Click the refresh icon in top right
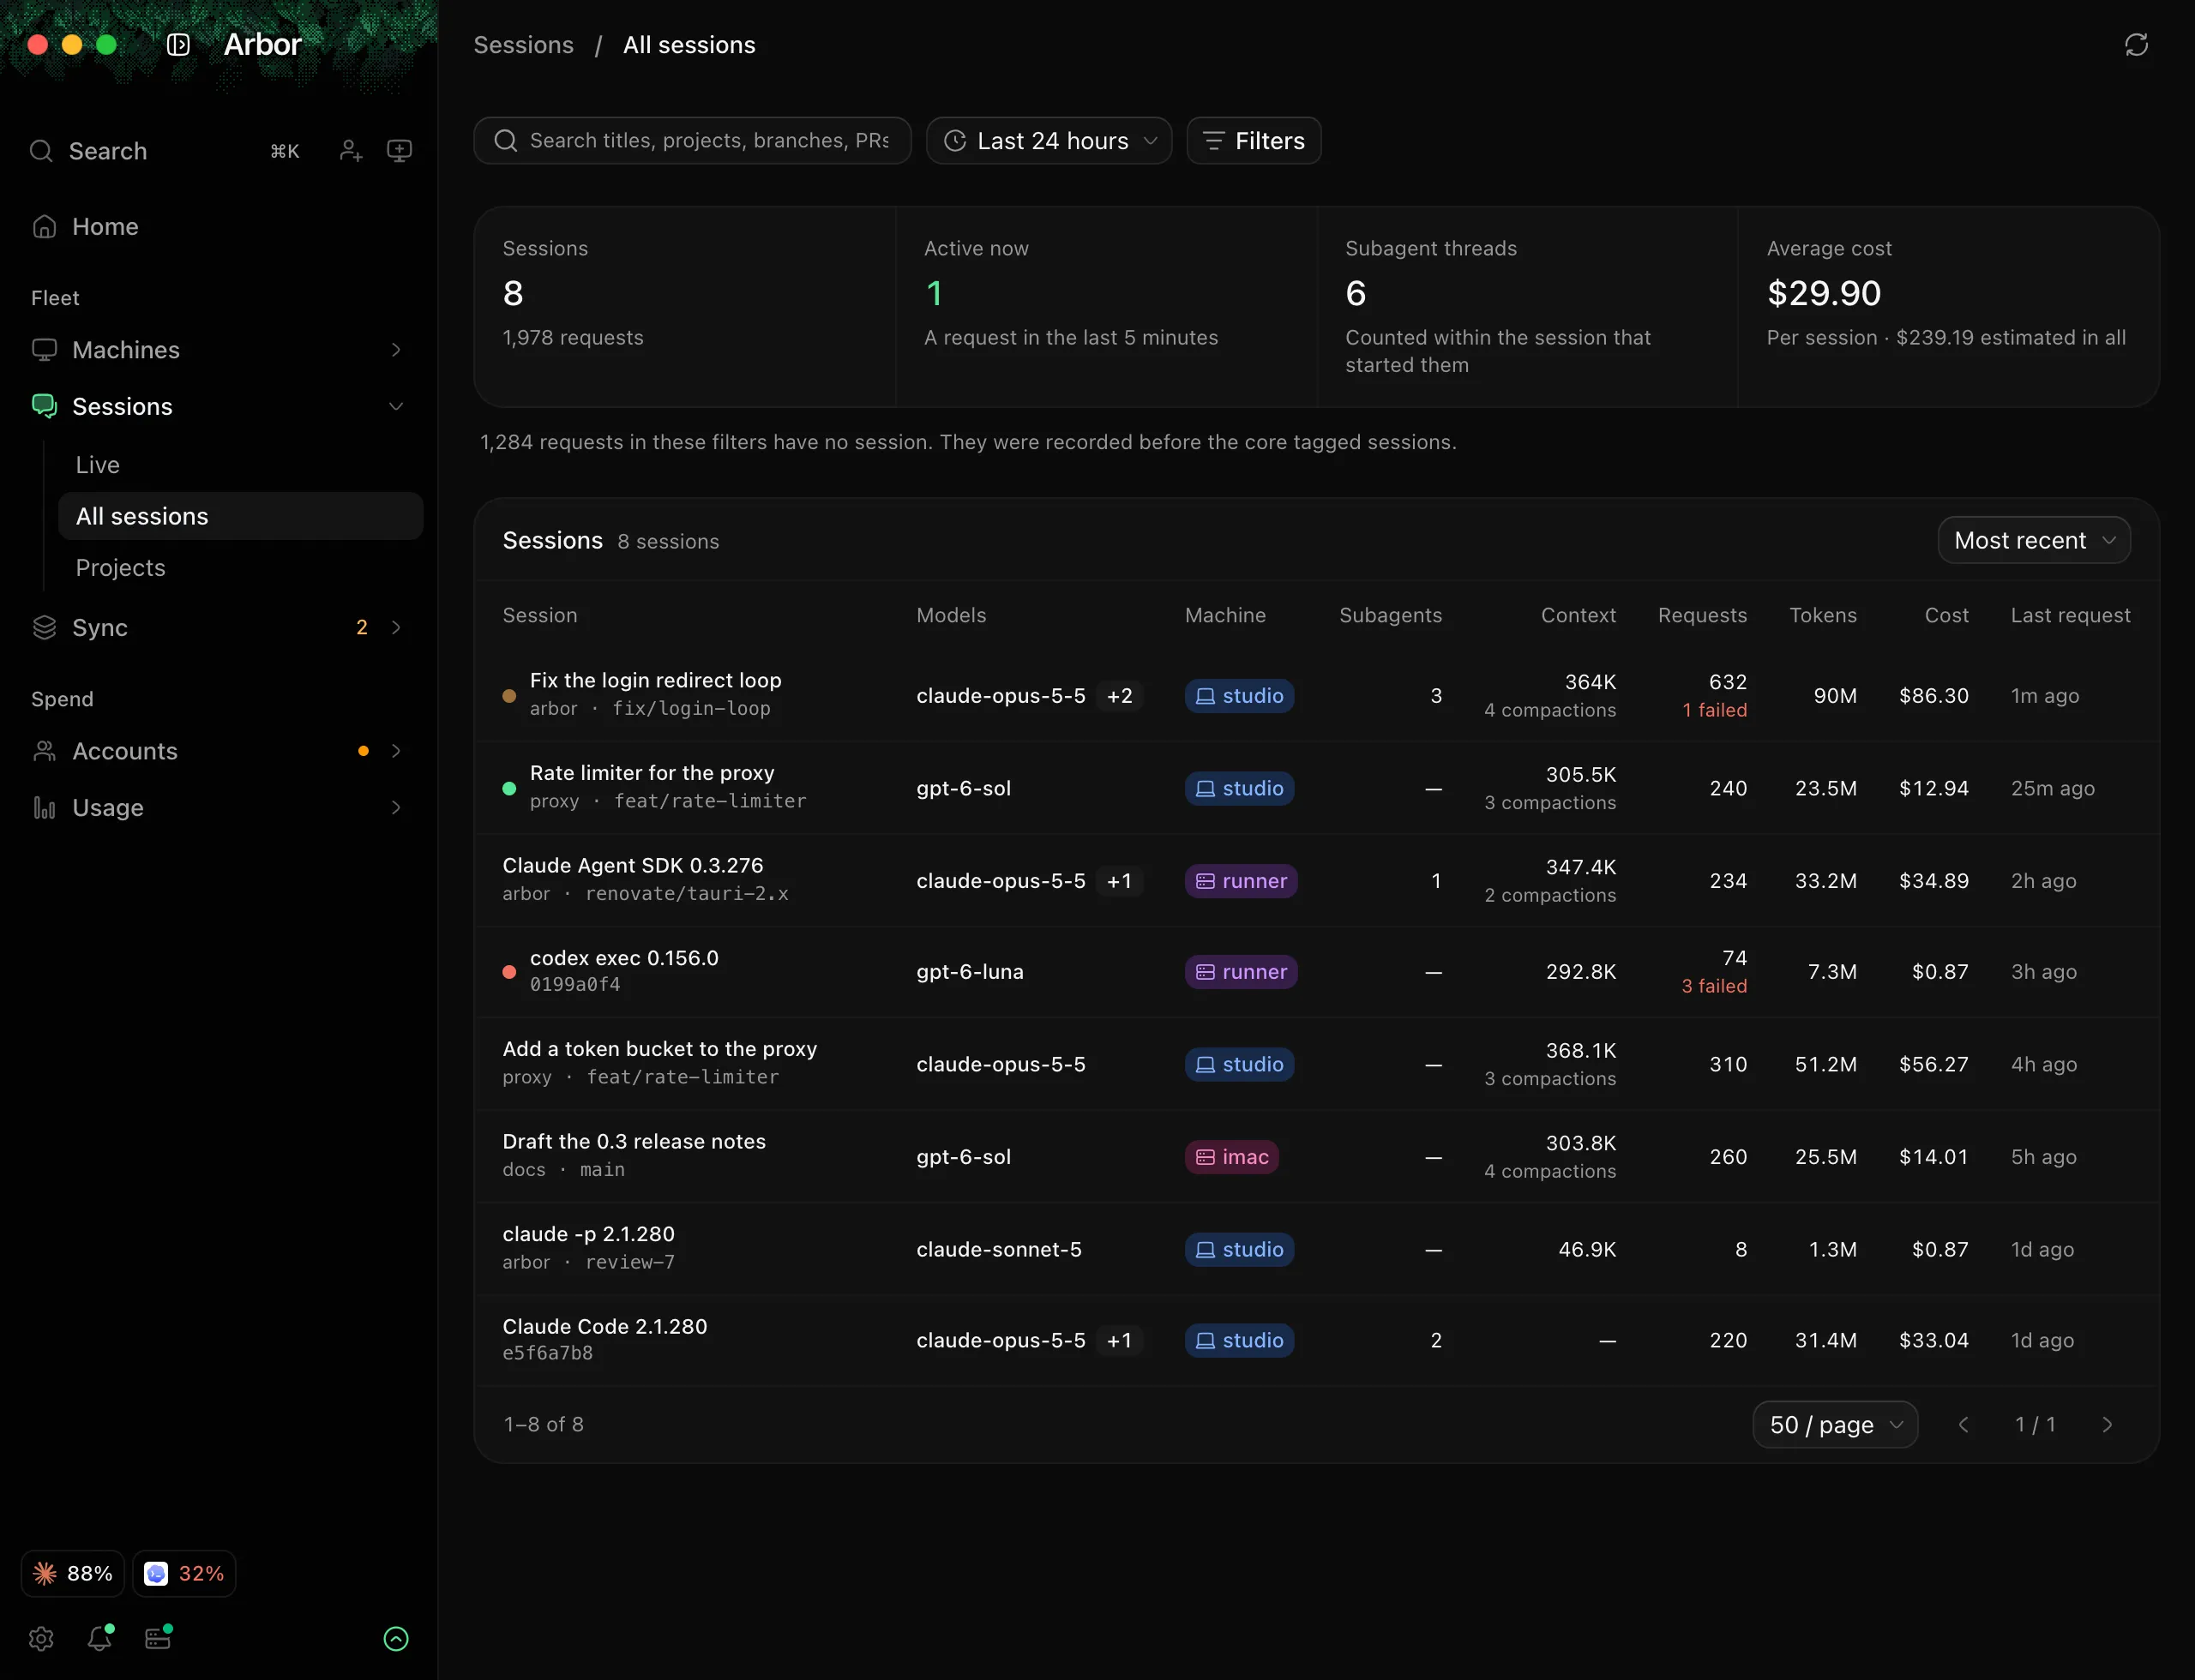The width and height of the screenshot is (2195, 1680). (x=2136, y=45)
